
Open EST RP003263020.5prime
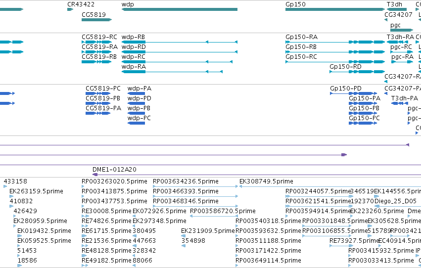tap(83, 186)
